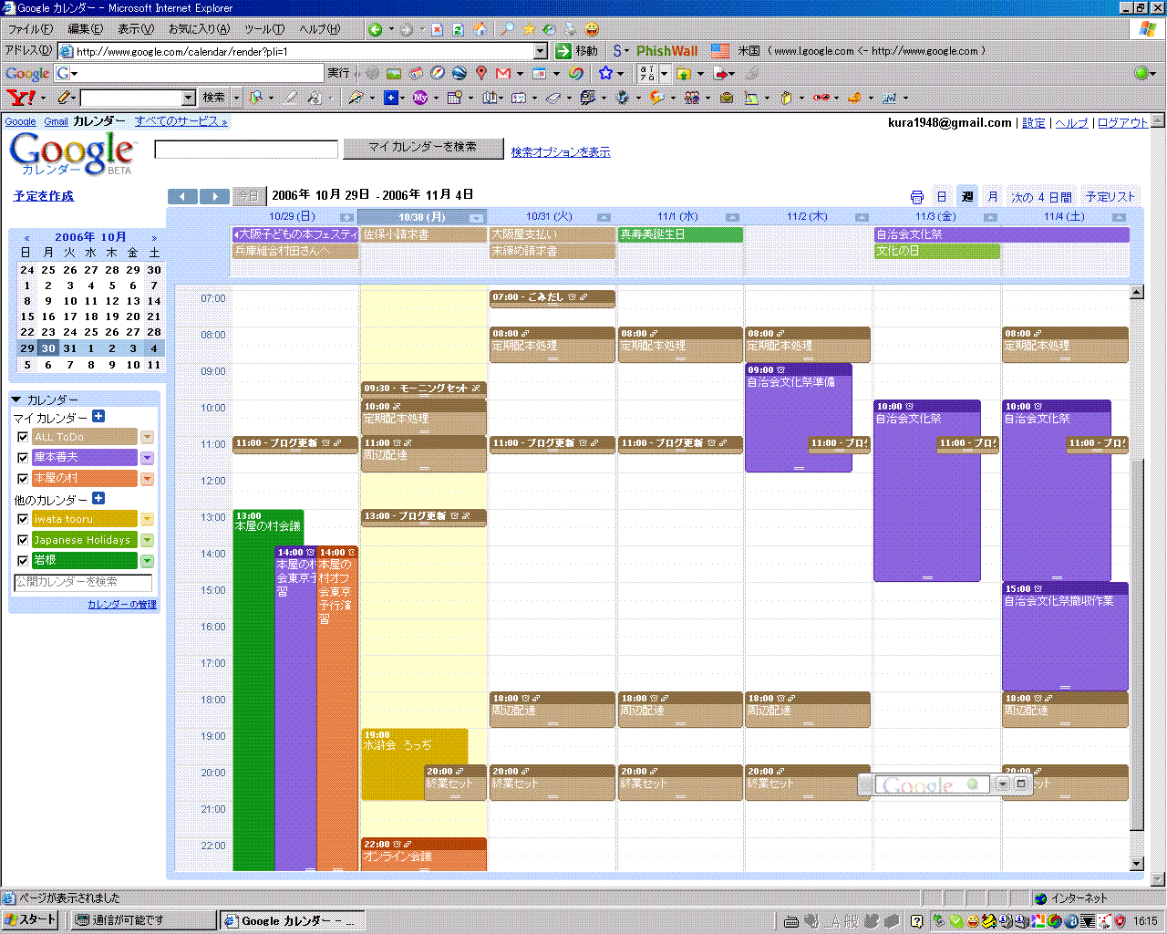The image size is (1167, 934).
Task: Show next month in mini calendar
Action: 154,237
